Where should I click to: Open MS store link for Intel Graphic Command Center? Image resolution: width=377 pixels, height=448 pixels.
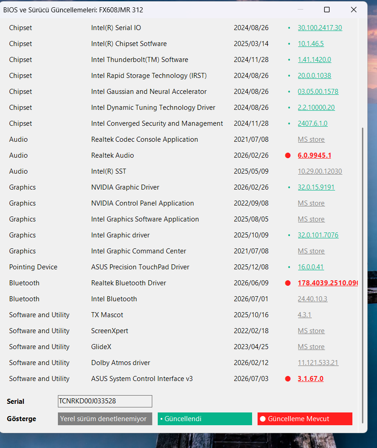coord(311,251)
